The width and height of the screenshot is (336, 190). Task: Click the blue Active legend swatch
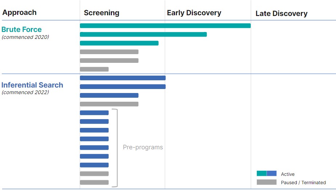(x=272, y=174)
